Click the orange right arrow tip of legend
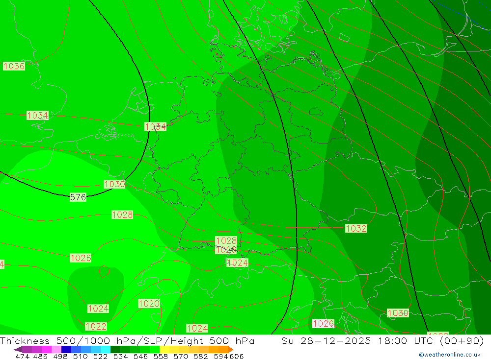The width and height of the screenshot is (491, 359). (231, 349)
